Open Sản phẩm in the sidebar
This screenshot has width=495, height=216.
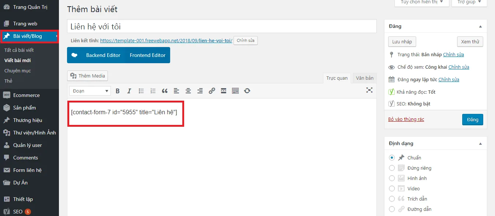pyautogui.click(x=29, y=108)
